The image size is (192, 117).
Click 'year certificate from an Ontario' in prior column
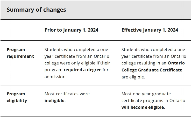tap(77, 56)
